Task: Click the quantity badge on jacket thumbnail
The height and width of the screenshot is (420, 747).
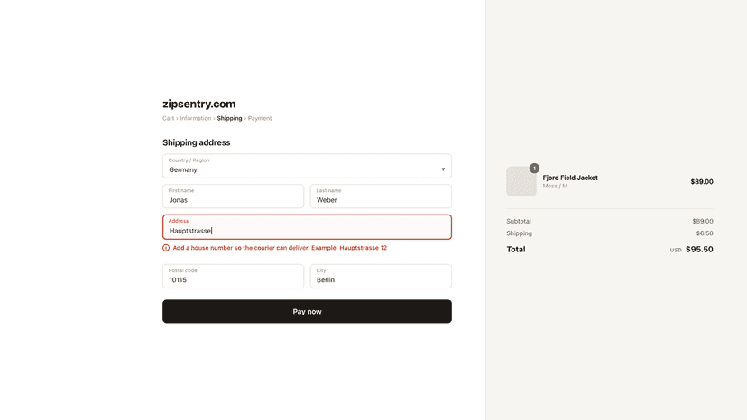Action: coord(534,169)
